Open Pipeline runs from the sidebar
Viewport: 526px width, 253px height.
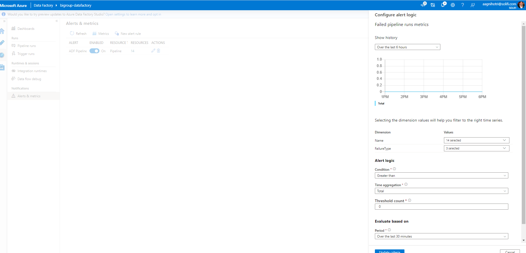point(26,46)
